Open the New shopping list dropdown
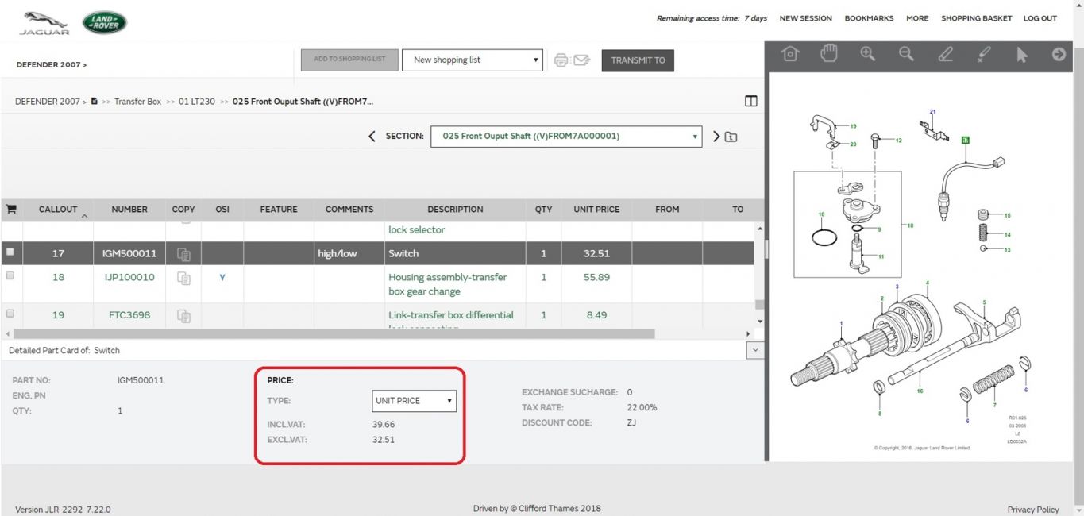 click(473, 60)
